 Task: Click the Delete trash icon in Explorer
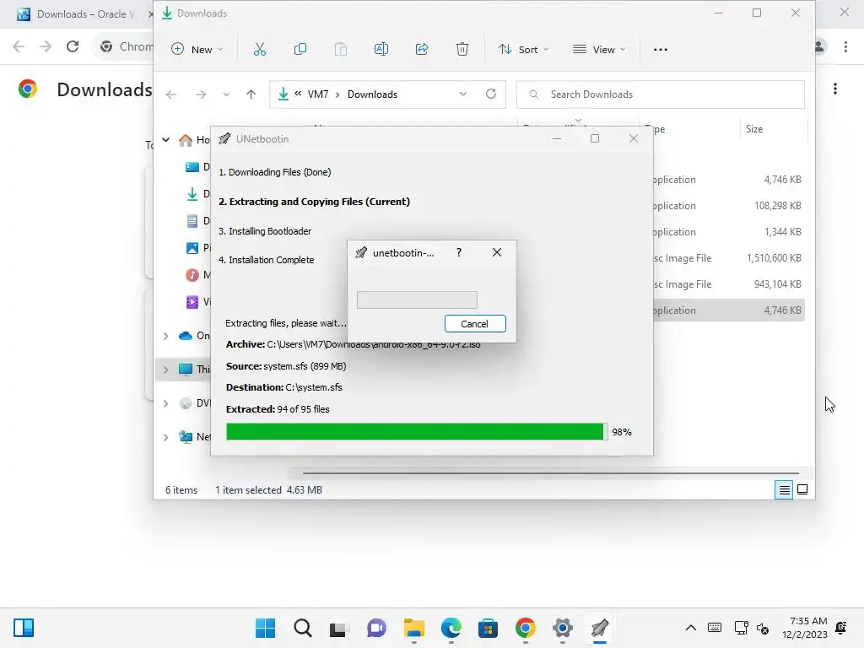[462, 50]
